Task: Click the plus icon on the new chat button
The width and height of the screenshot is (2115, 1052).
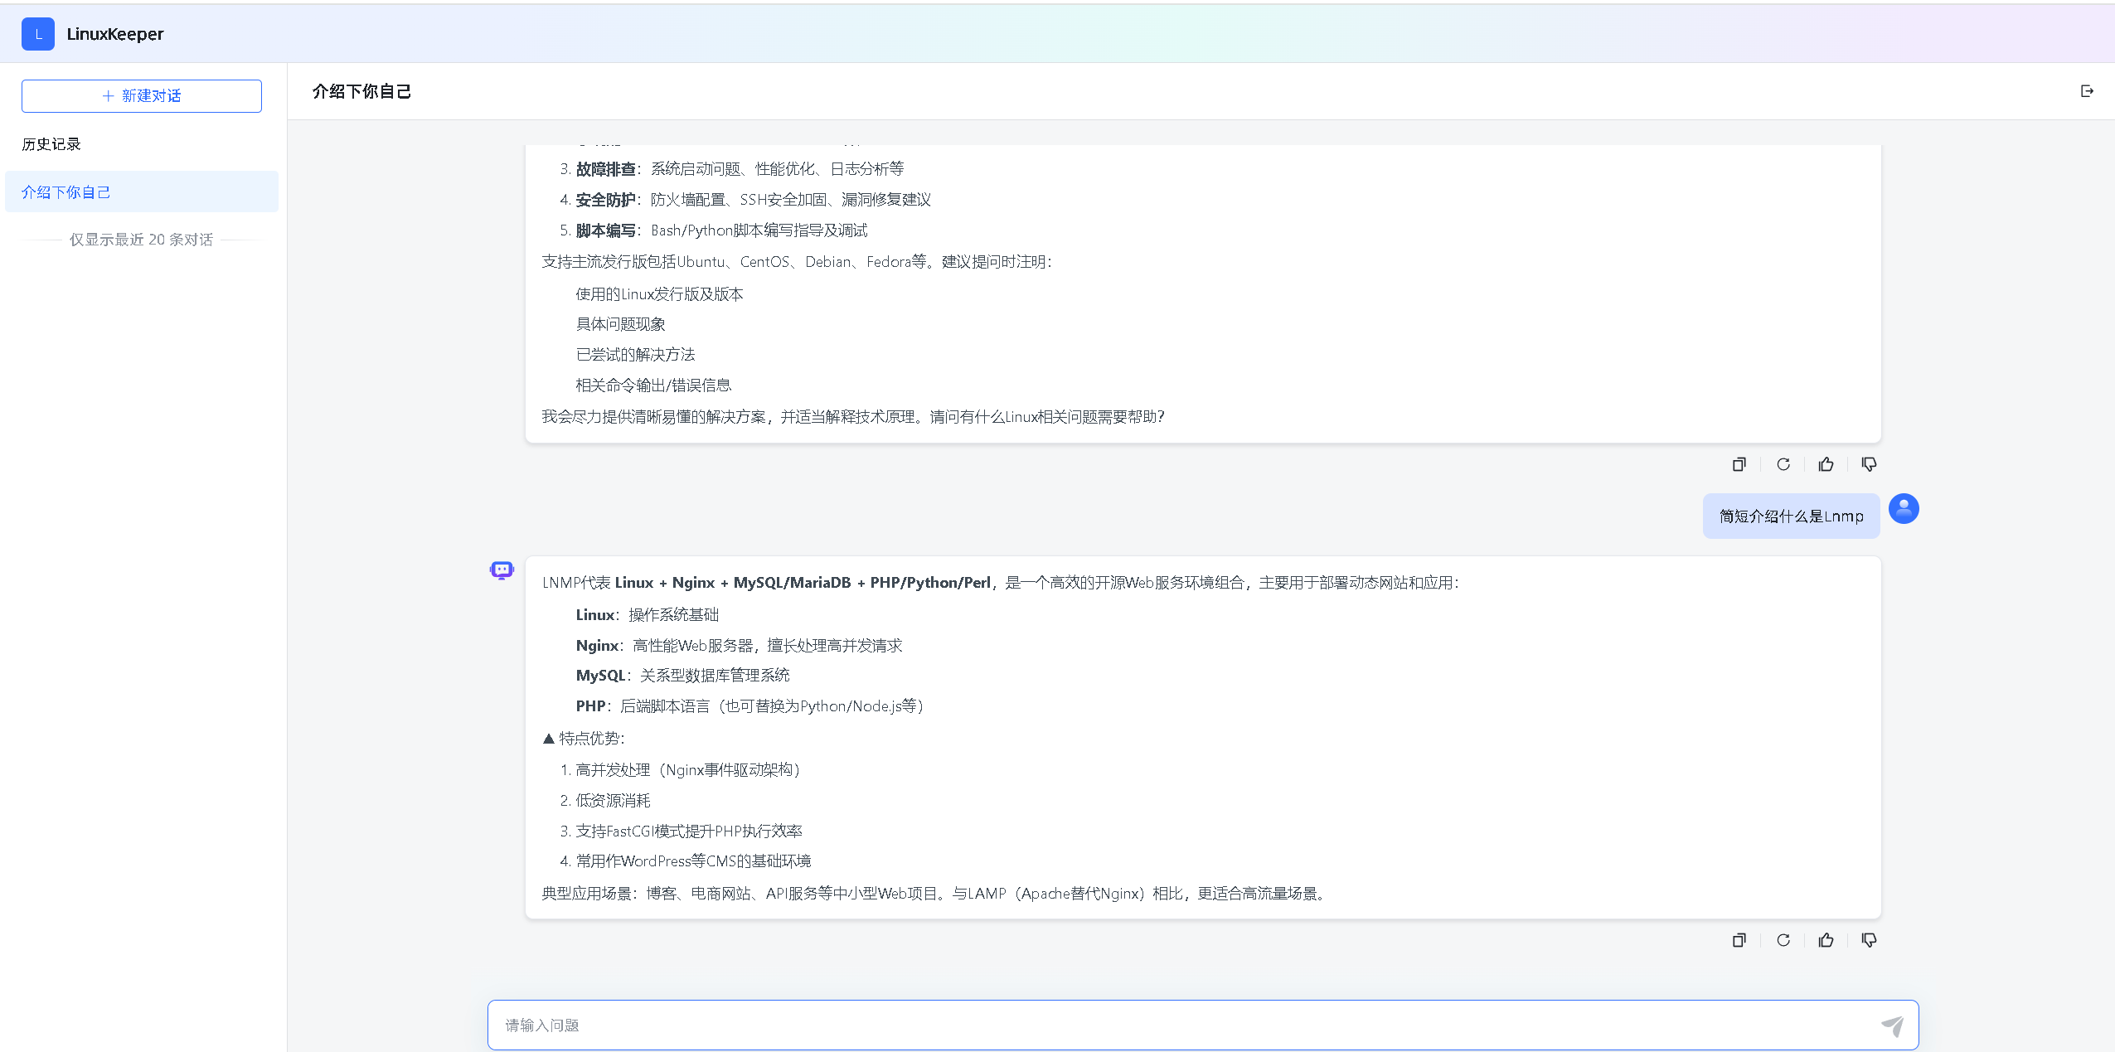Action: tap(108, 95)
